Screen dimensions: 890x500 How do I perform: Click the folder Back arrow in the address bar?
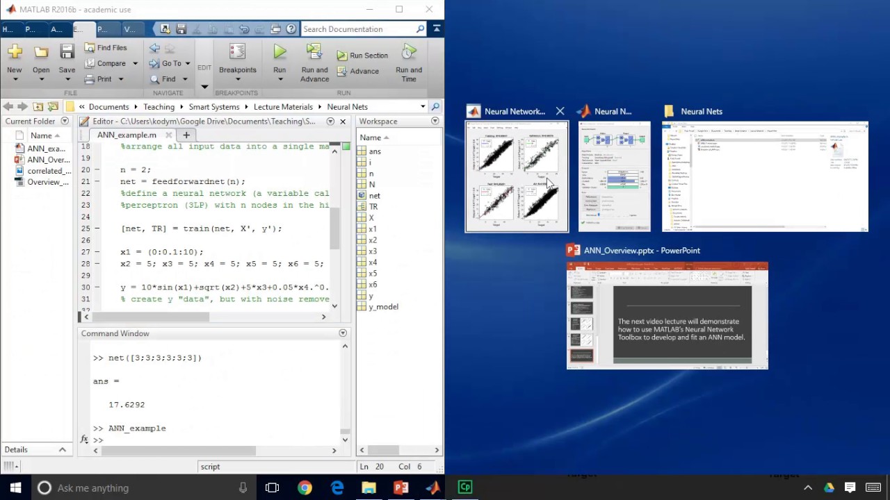[8, 107]
